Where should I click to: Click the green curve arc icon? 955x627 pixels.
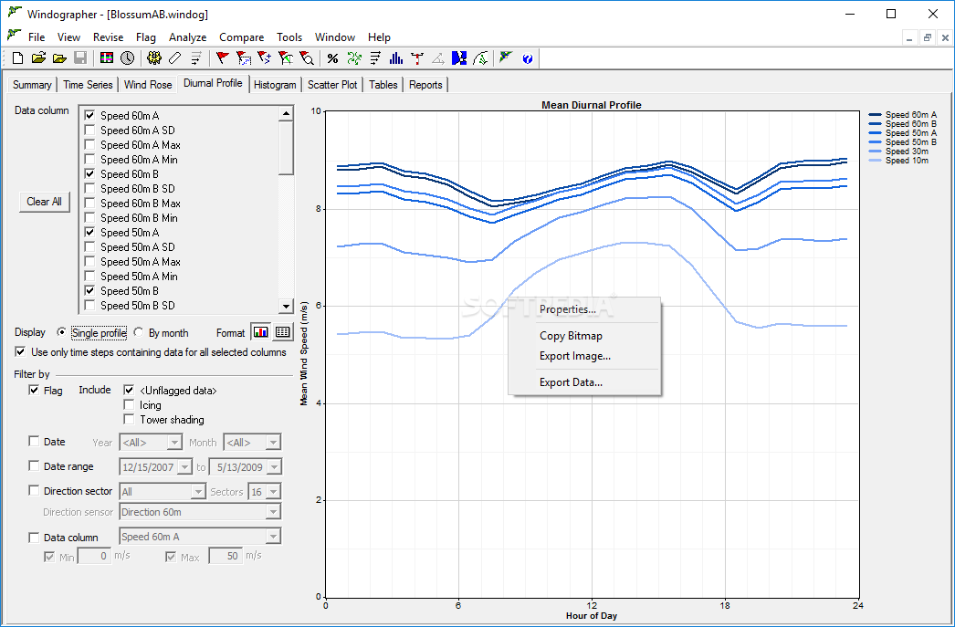pos(480,58)
